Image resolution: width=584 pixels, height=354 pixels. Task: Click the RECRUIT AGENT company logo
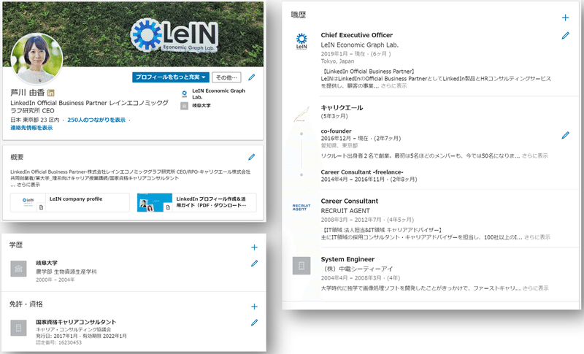301,207
